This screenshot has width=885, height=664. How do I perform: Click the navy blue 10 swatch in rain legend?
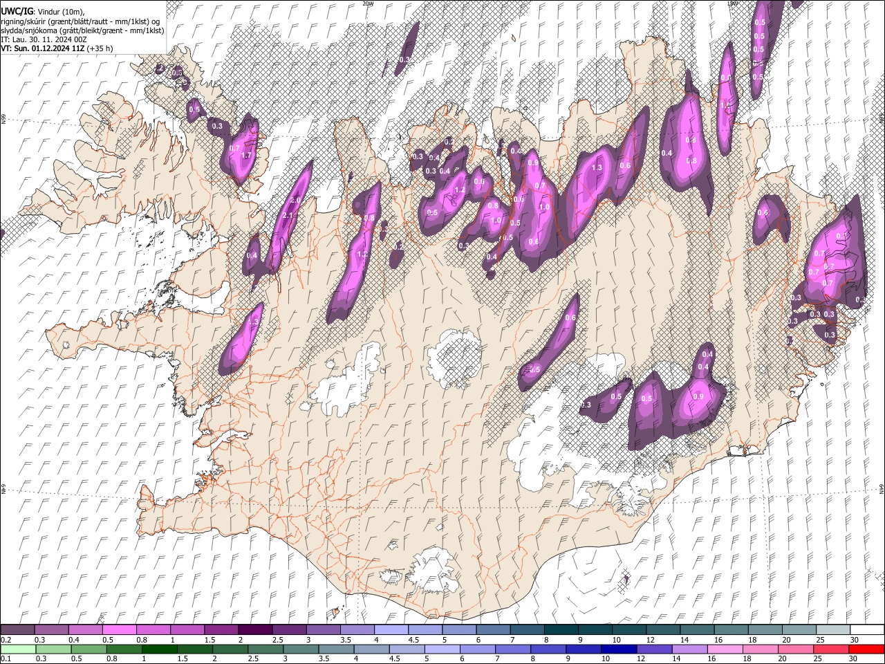(618, 649)
